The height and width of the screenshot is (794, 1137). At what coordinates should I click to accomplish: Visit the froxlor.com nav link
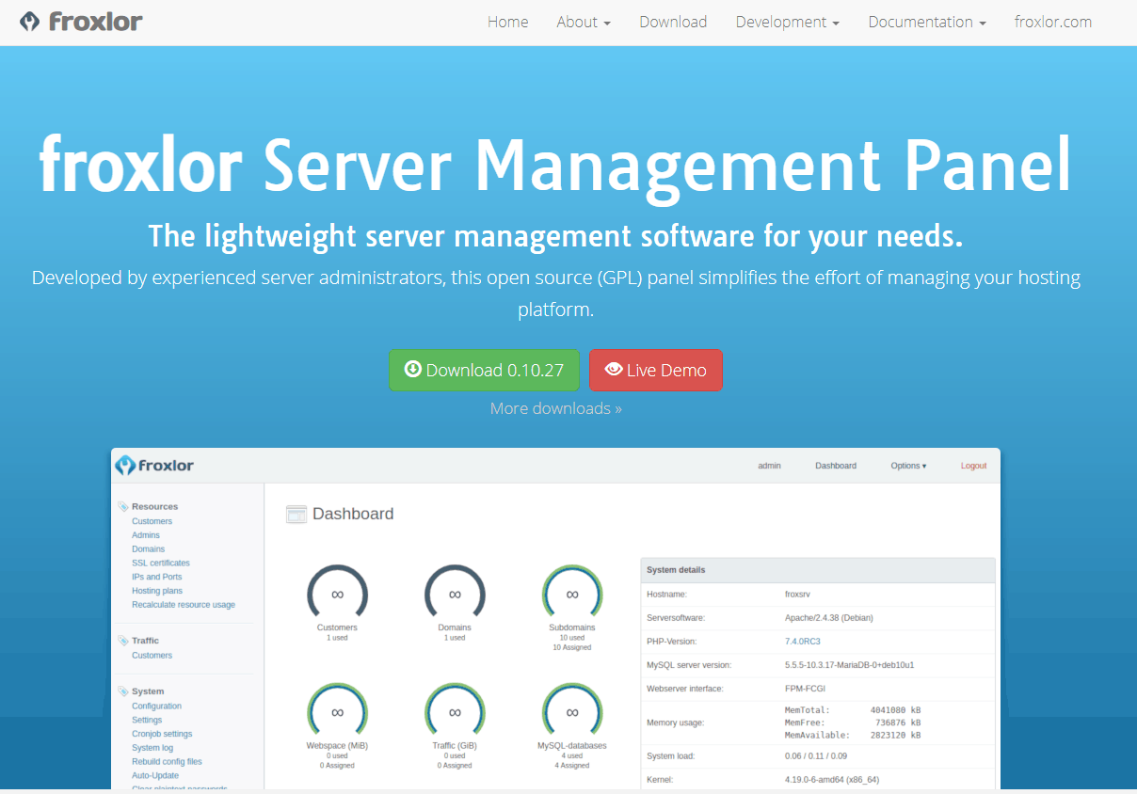(x=1053, y=22)
